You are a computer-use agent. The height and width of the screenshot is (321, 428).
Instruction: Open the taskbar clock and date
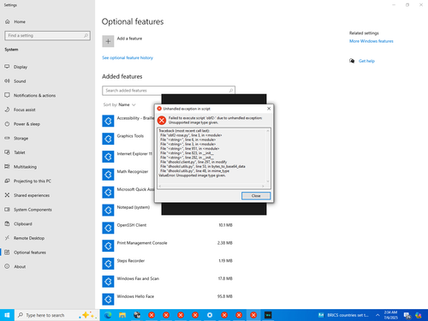tap(390, 315)
